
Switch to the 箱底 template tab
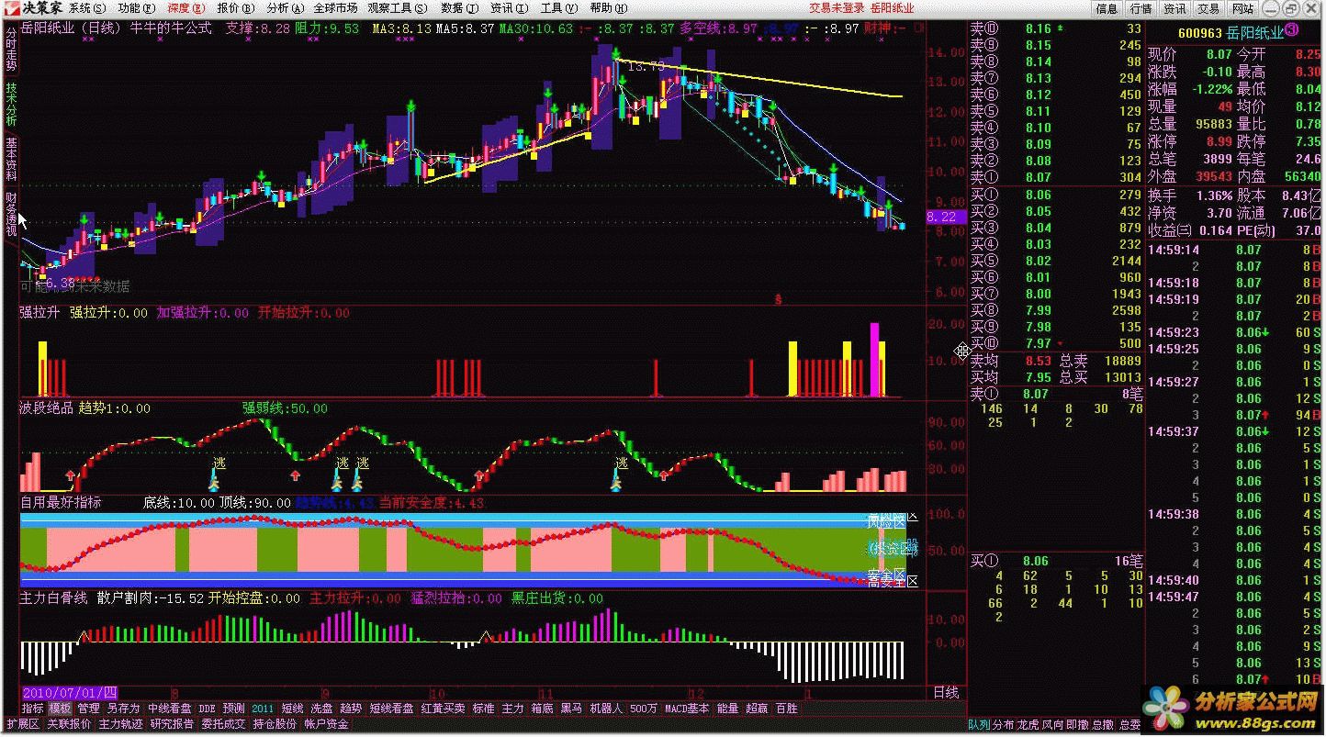pyautogui.click(x=543, y=709)
